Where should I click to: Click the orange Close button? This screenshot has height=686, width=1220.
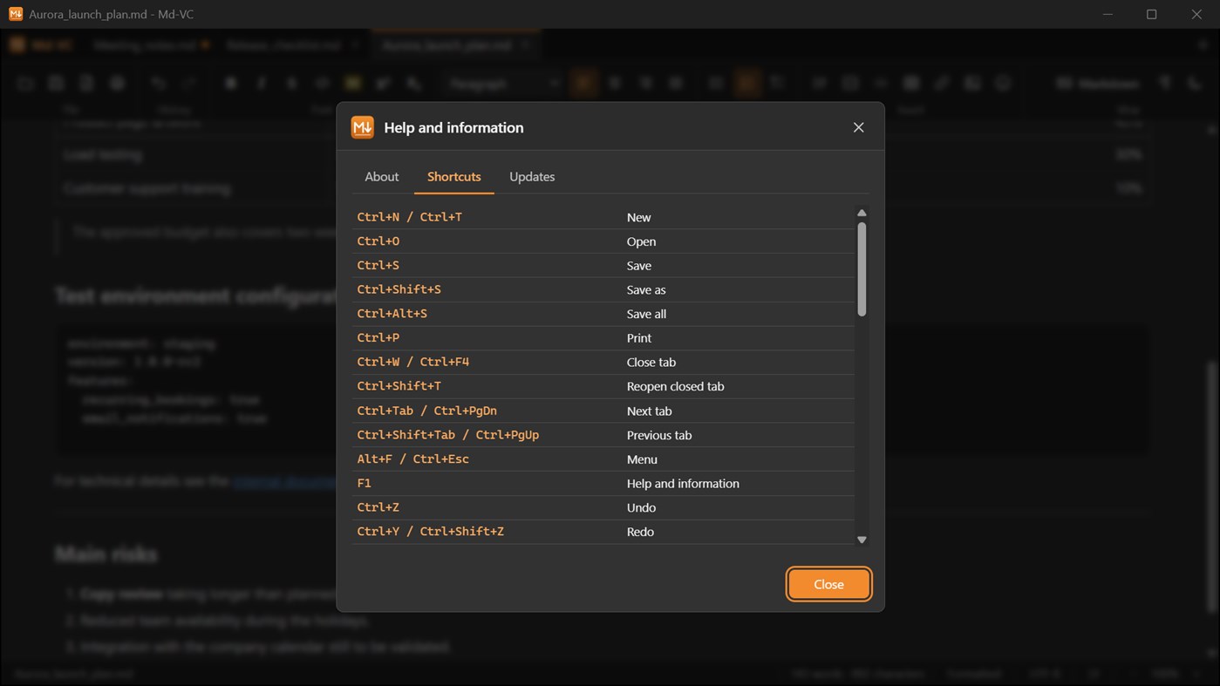tap(828, 584)
